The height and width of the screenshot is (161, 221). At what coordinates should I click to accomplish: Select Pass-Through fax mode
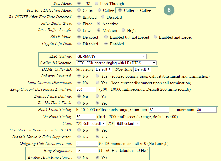[96, 4]
